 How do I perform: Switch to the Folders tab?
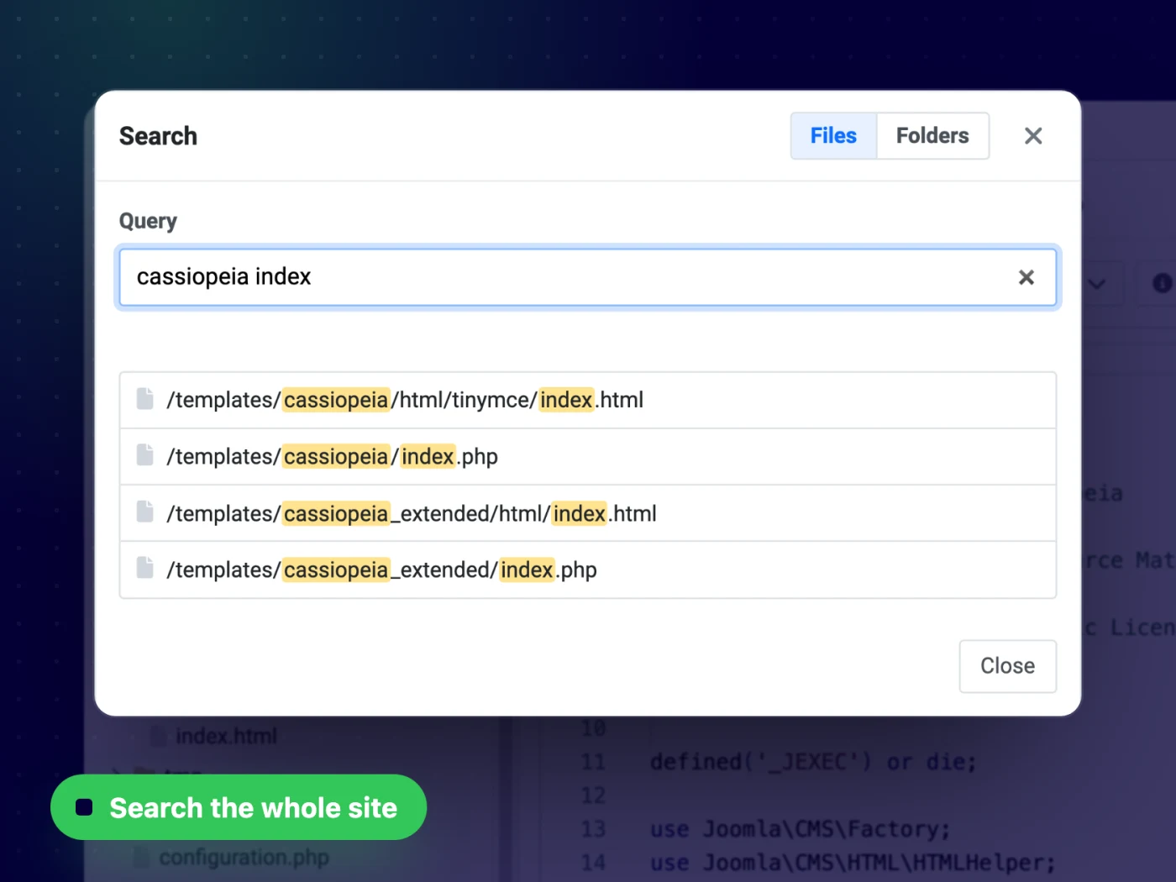pos(932,136)
